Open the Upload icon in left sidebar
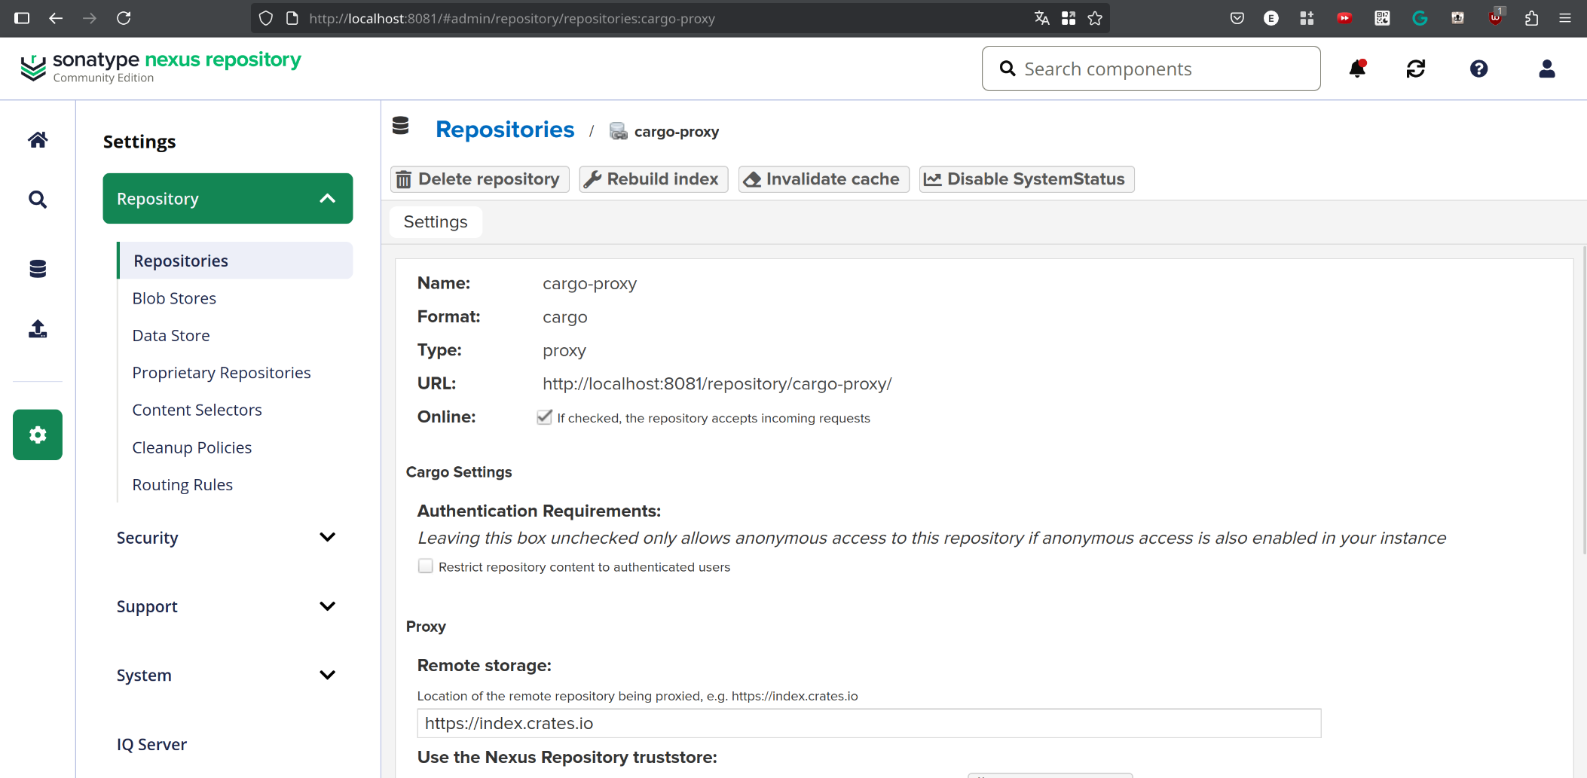The width and height of the screenshot is (1587, 778). click(38, 329)
